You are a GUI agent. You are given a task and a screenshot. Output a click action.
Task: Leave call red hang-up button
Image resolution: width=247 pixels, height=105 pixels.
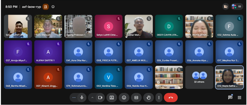tap(171, 98)
